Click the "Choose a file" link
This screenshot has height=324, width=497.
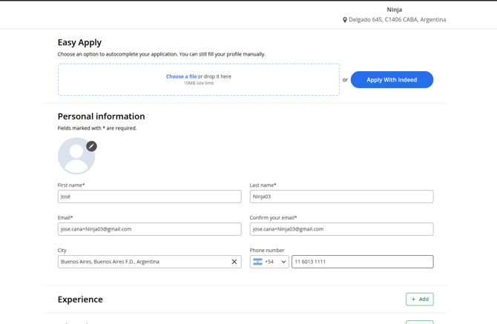tap(181, 76)
